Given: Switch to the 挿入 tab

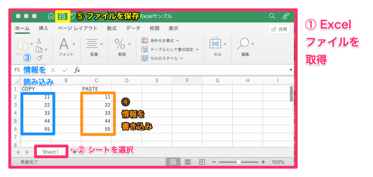Looking at the screenshot, I should point(44,28).
